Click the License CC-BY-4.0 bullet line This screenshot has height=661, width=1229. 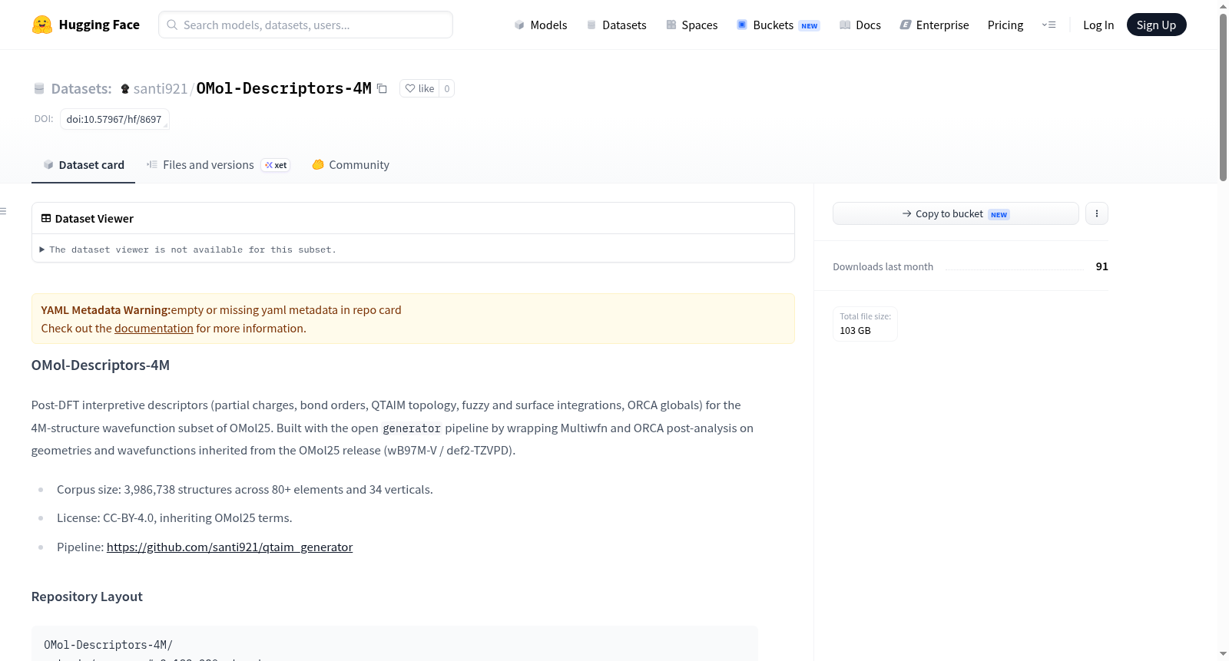pyautogui.click(x=174, y=518)
